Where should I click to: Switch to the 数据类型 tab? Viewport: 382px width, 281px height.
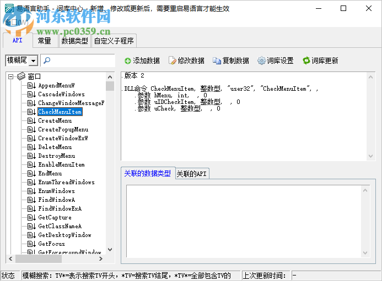click(74, 41)
